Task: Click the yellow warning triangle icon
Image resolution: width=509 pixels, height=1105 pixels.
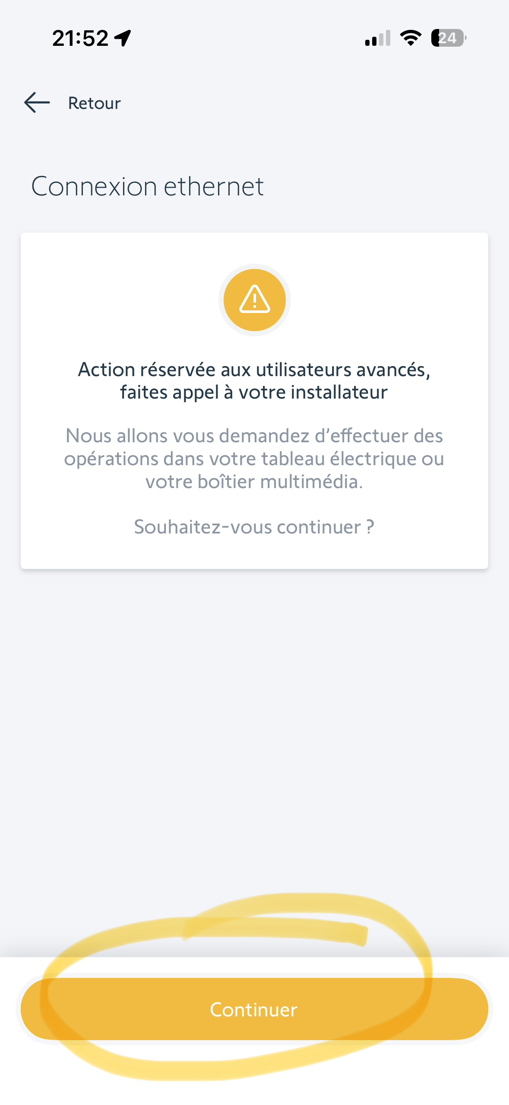Action: coord(255,300)
